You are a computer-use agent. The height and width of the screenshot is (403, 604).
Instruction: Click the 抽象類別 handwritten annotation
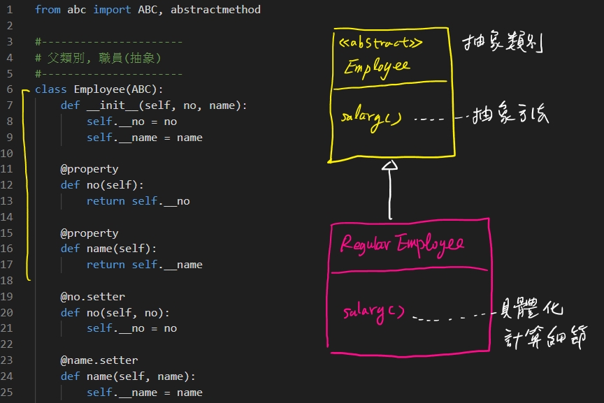503,43
